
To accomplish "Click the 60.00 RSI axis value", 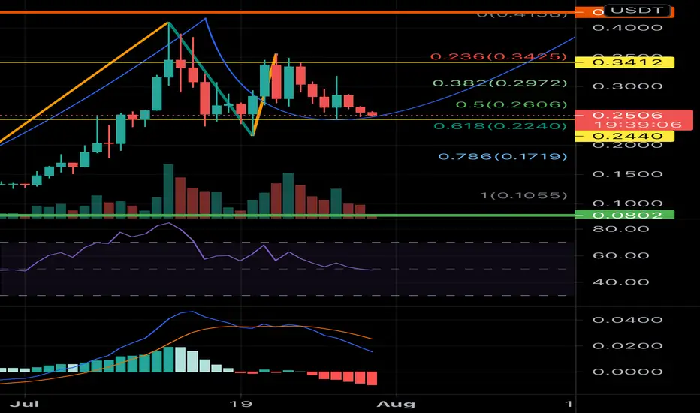I will tap(620, 255).
